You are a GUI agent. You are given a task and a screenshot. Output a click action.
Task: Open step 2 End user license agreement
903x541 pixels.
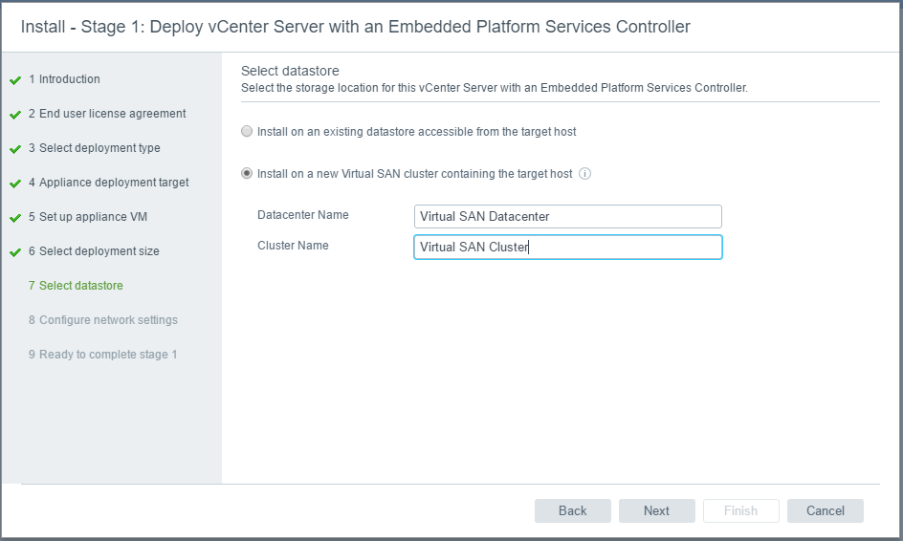coord(107,114)
